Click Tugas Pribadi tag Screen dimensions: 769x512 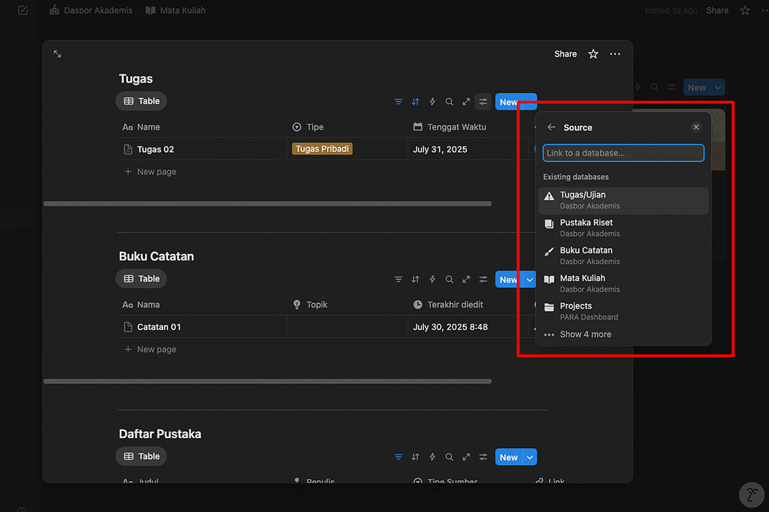323,149
